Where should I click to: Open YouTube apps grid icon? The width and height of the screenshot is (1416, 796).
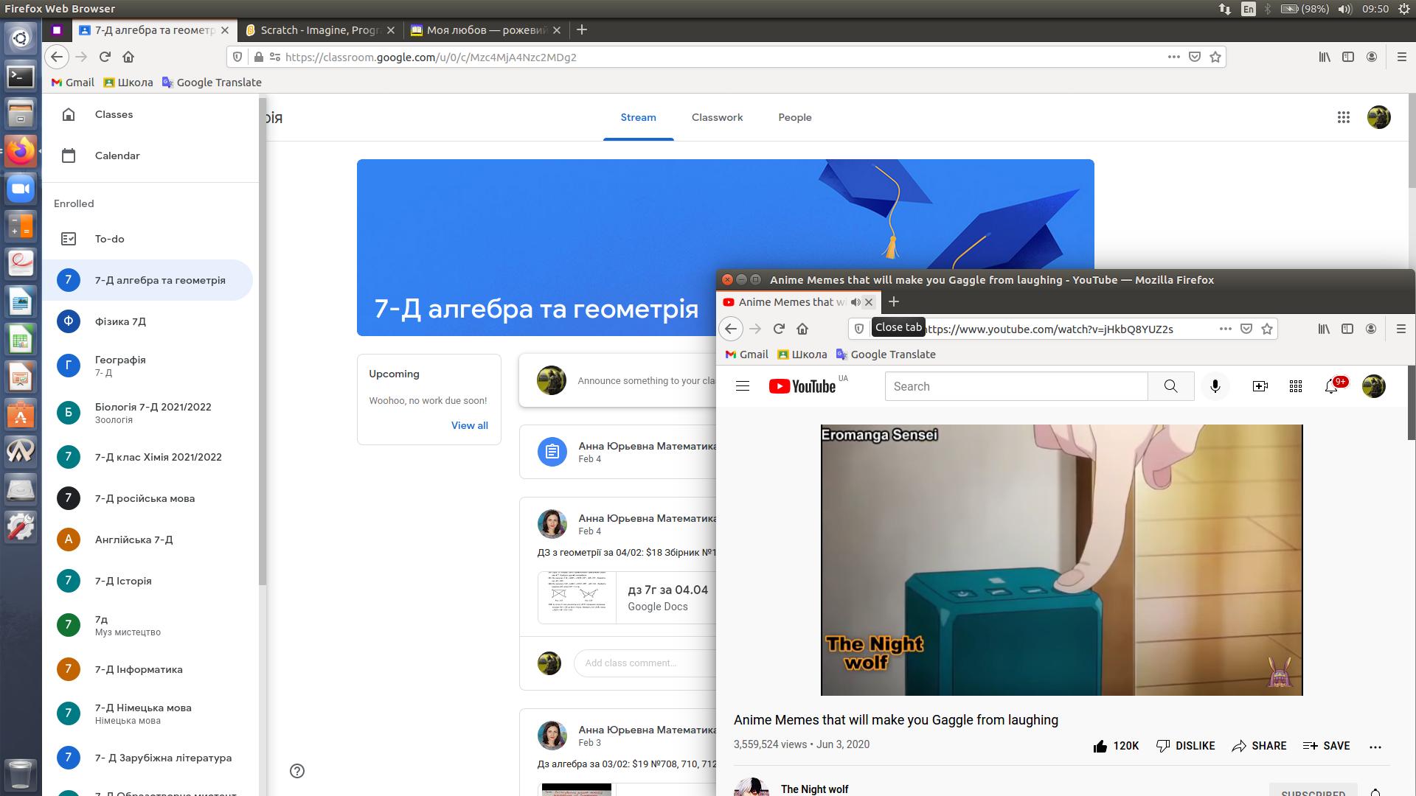1295,386
